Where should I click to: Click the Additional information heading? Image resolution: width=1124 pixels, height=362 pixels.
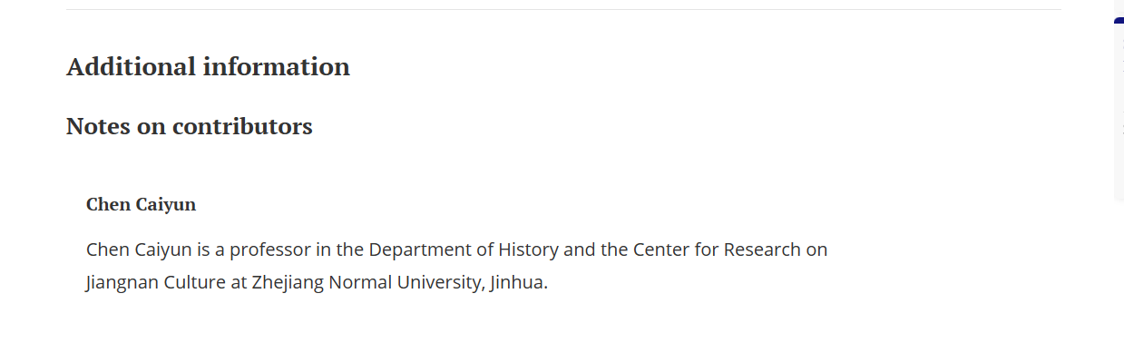coord(208,66)
